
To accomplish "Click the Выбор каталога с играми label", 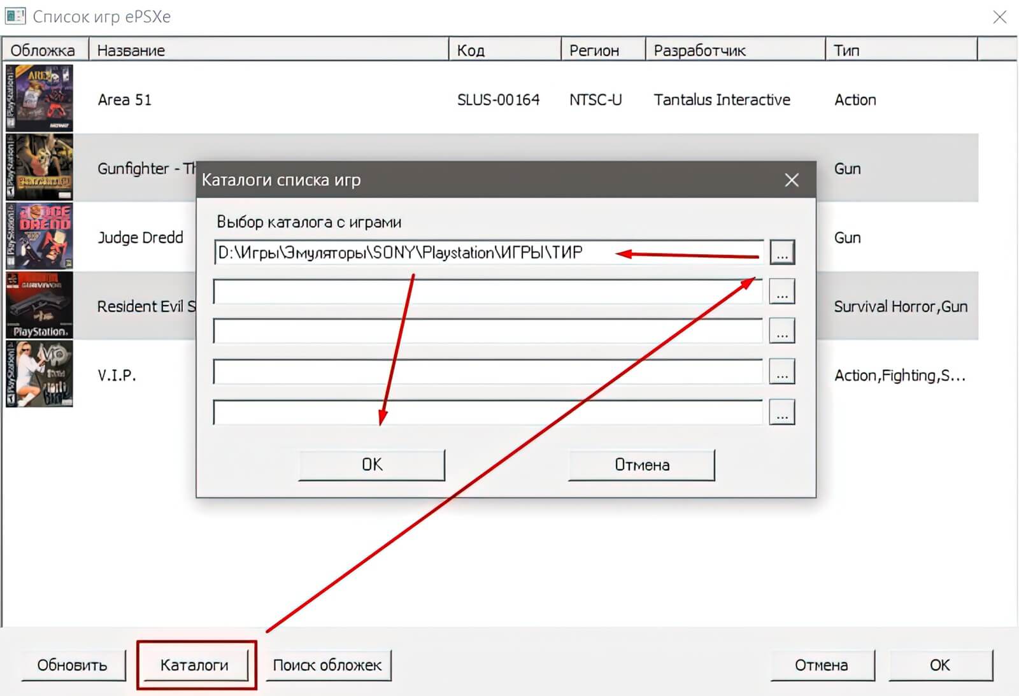I will [309, 222].
